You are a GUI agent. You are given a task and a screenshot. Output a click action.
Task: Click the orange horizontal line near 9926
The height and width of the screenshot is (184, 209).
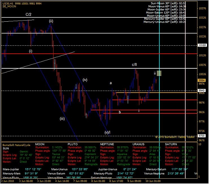157,93
